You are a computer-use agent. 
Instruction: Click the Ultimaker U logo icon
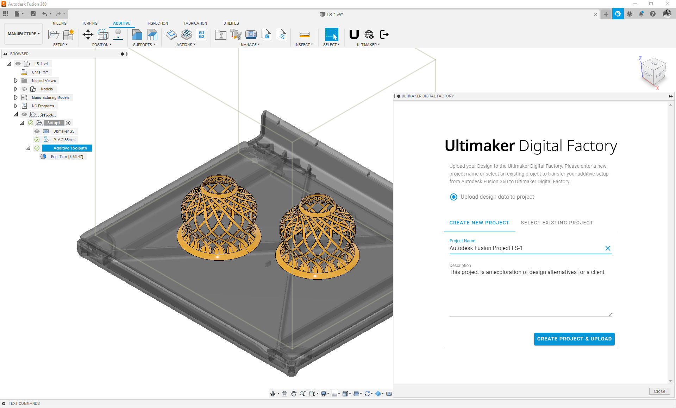point(354,34)
